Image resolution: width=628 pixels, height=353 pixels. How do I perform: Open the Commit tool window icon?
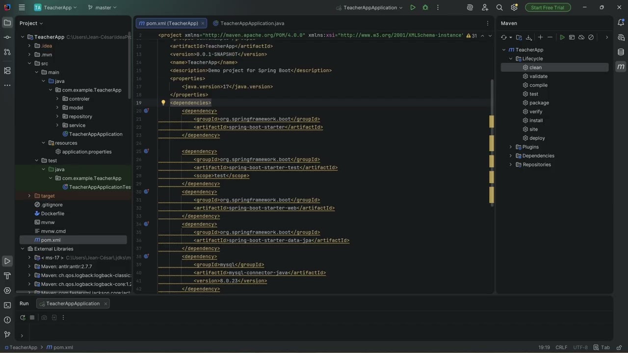7,37
